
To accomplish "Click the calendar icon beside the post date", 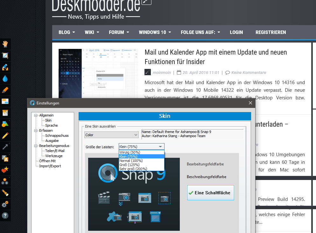I will tap(179, 72).
